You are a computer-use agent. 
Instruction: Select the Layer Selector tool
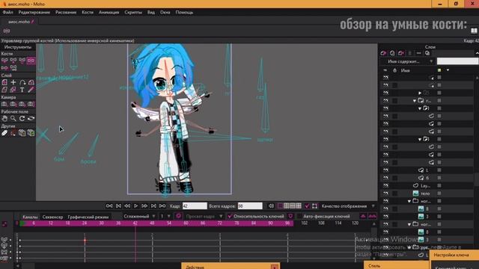13,90
